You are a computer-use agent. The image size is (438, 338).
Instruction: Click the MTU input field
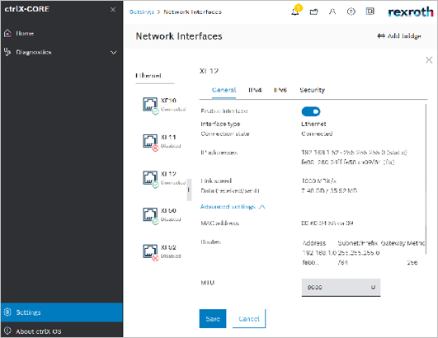pyautogui.click(x=341, y=287)
